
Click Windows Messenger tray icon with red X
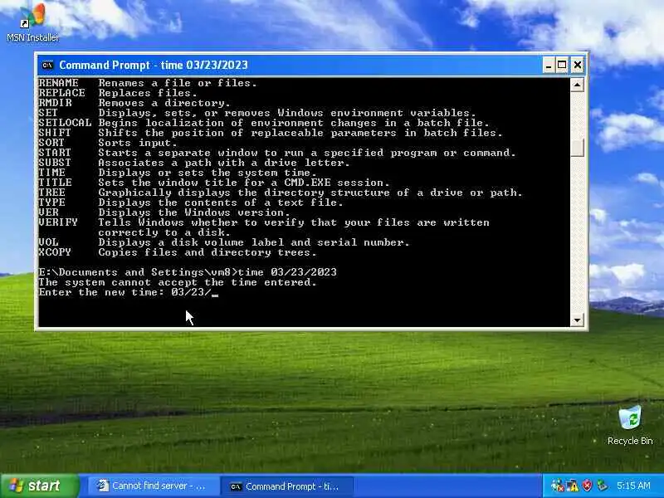557,486
